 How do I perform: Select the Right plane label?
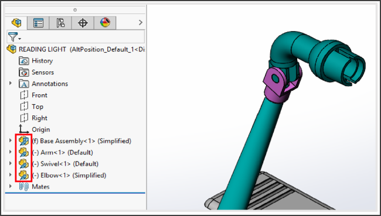(x=39, y=118)
